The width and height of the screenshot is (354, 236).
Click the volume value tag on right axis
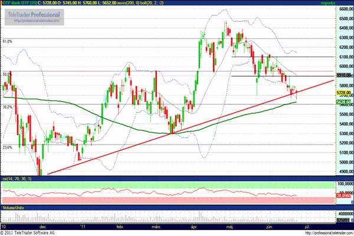pyautogui.click(x=344, y=221)
